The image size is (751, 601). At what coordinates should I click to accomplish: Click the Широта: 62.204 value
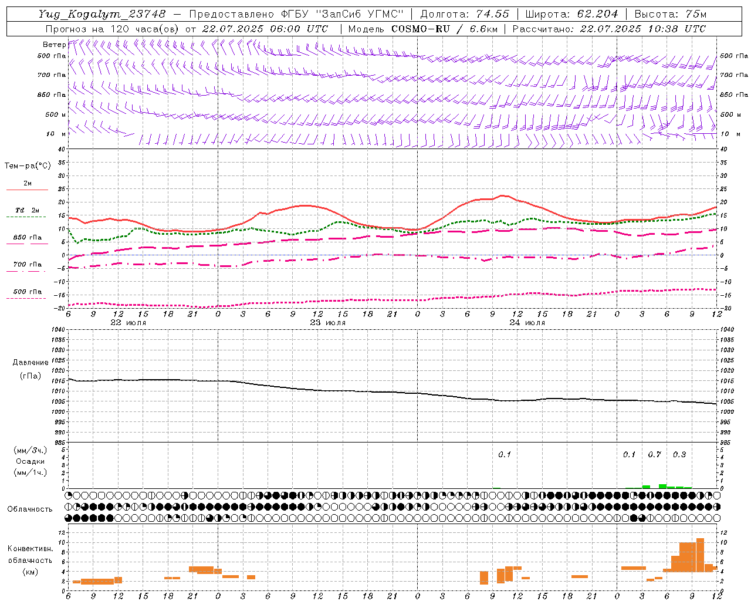pos(571,14)
